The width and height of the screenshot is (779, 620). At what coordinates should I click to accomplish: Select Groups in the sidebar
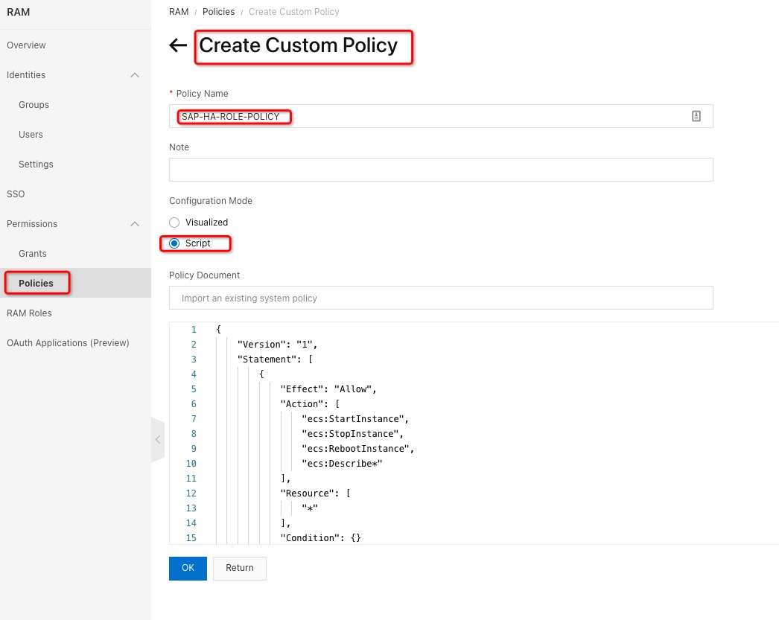tap(34, 104)
